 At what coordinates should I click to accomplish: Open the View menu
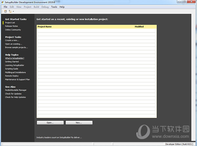coord(19,7)
